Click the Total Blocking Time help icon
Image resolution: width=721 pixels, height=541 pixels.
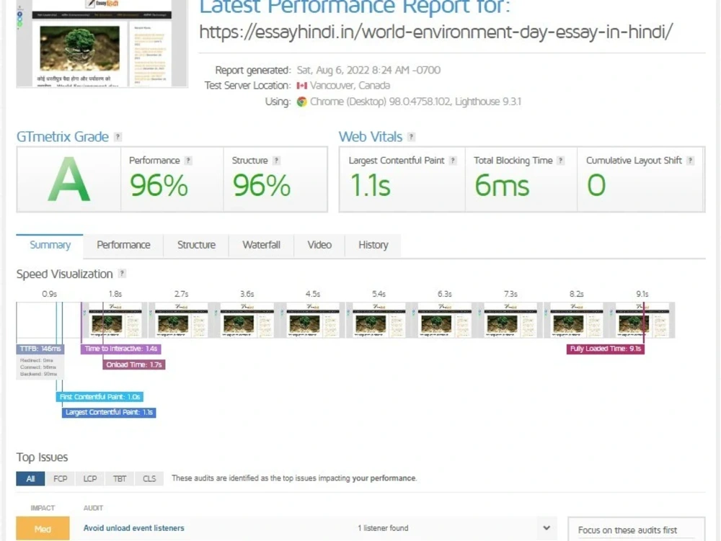pyautogui.click(x=560, y=161)
